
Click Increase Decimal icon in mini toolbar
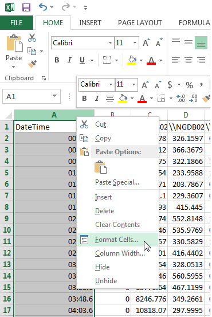[180, 99]
